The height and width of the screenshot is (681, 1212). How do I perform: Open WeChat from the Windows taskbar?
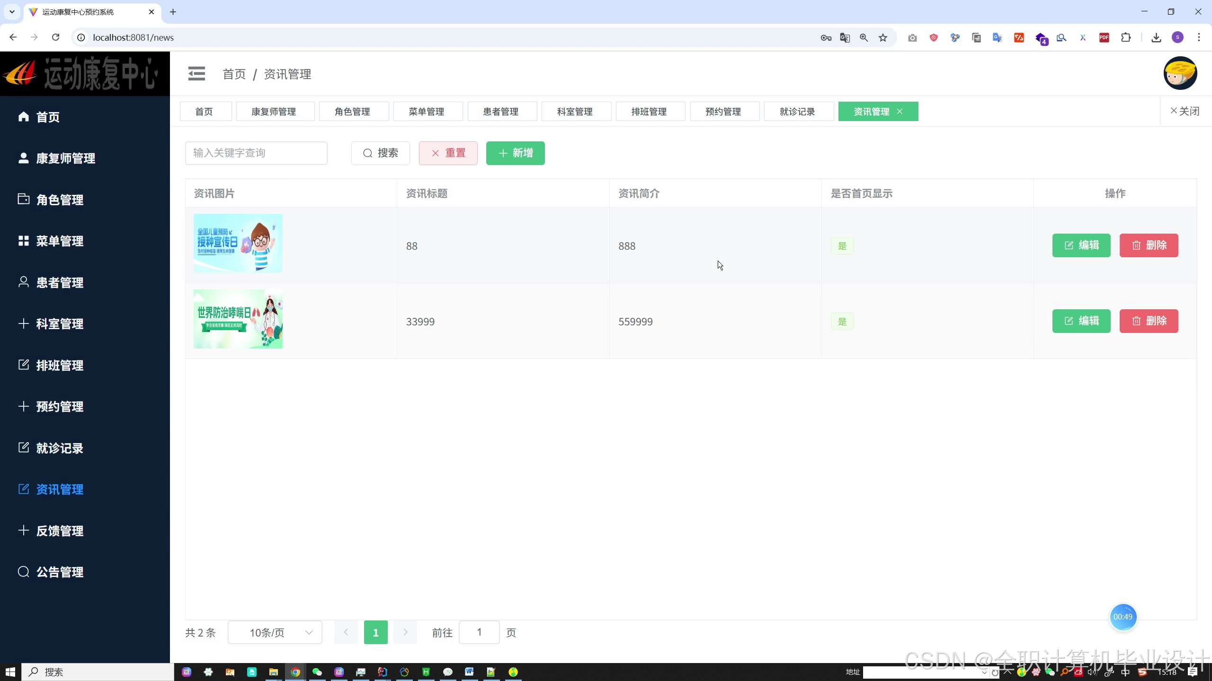tap(317, 672)
